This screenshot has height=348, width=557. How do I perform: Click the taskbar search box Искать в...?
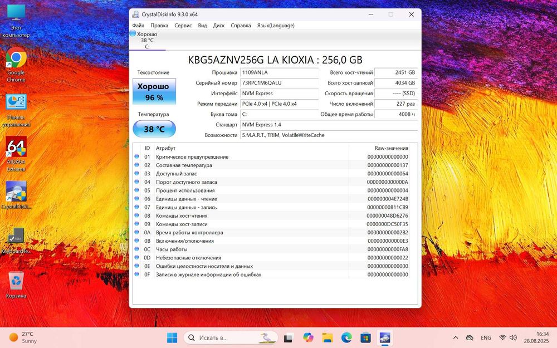[231, 338]
